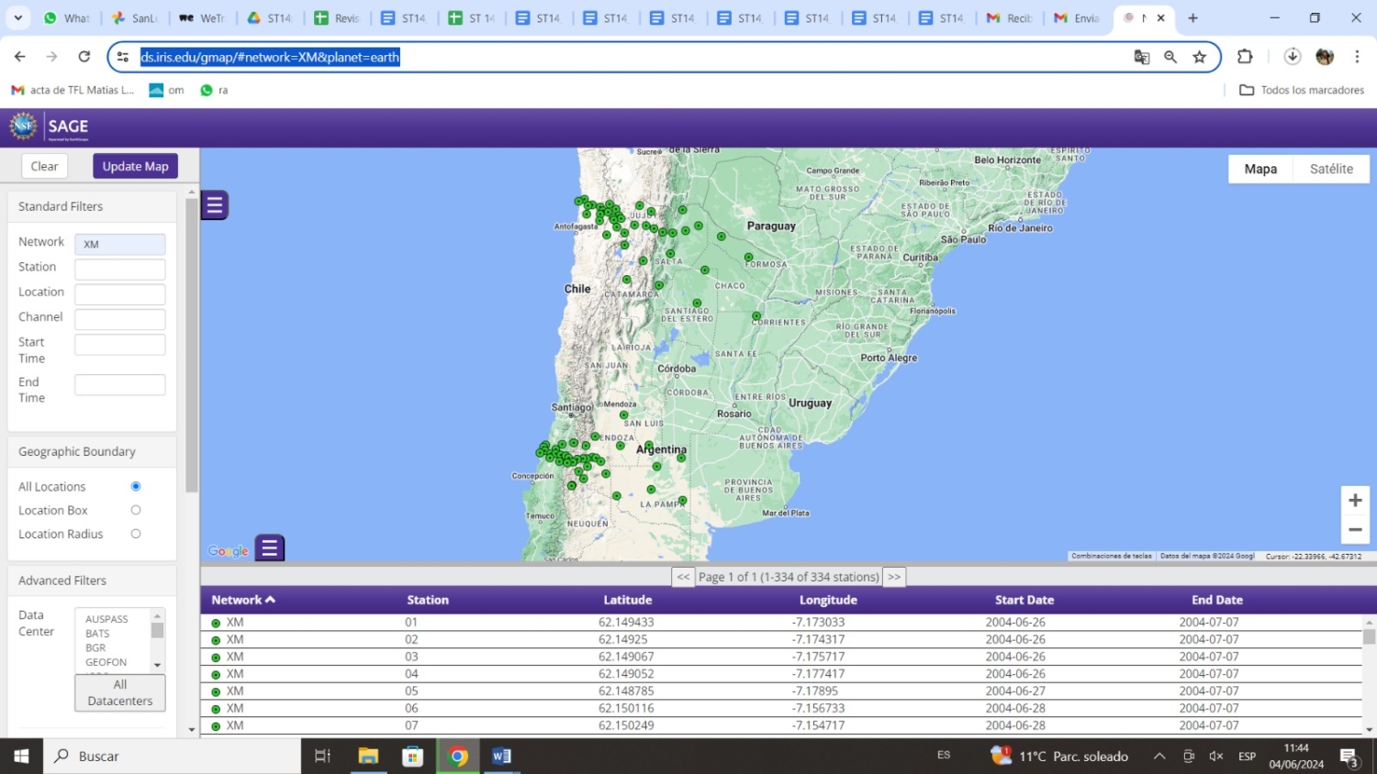This screenshot has width=1377, height=774.
Task: Click the hamburger icon beside Google logo
Action: (x=270, y=548)
